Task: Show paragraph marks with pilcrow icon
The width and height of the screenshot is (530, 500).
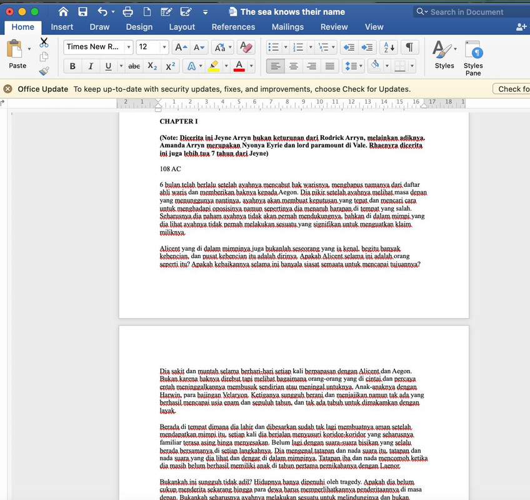Action: point(409,47)
